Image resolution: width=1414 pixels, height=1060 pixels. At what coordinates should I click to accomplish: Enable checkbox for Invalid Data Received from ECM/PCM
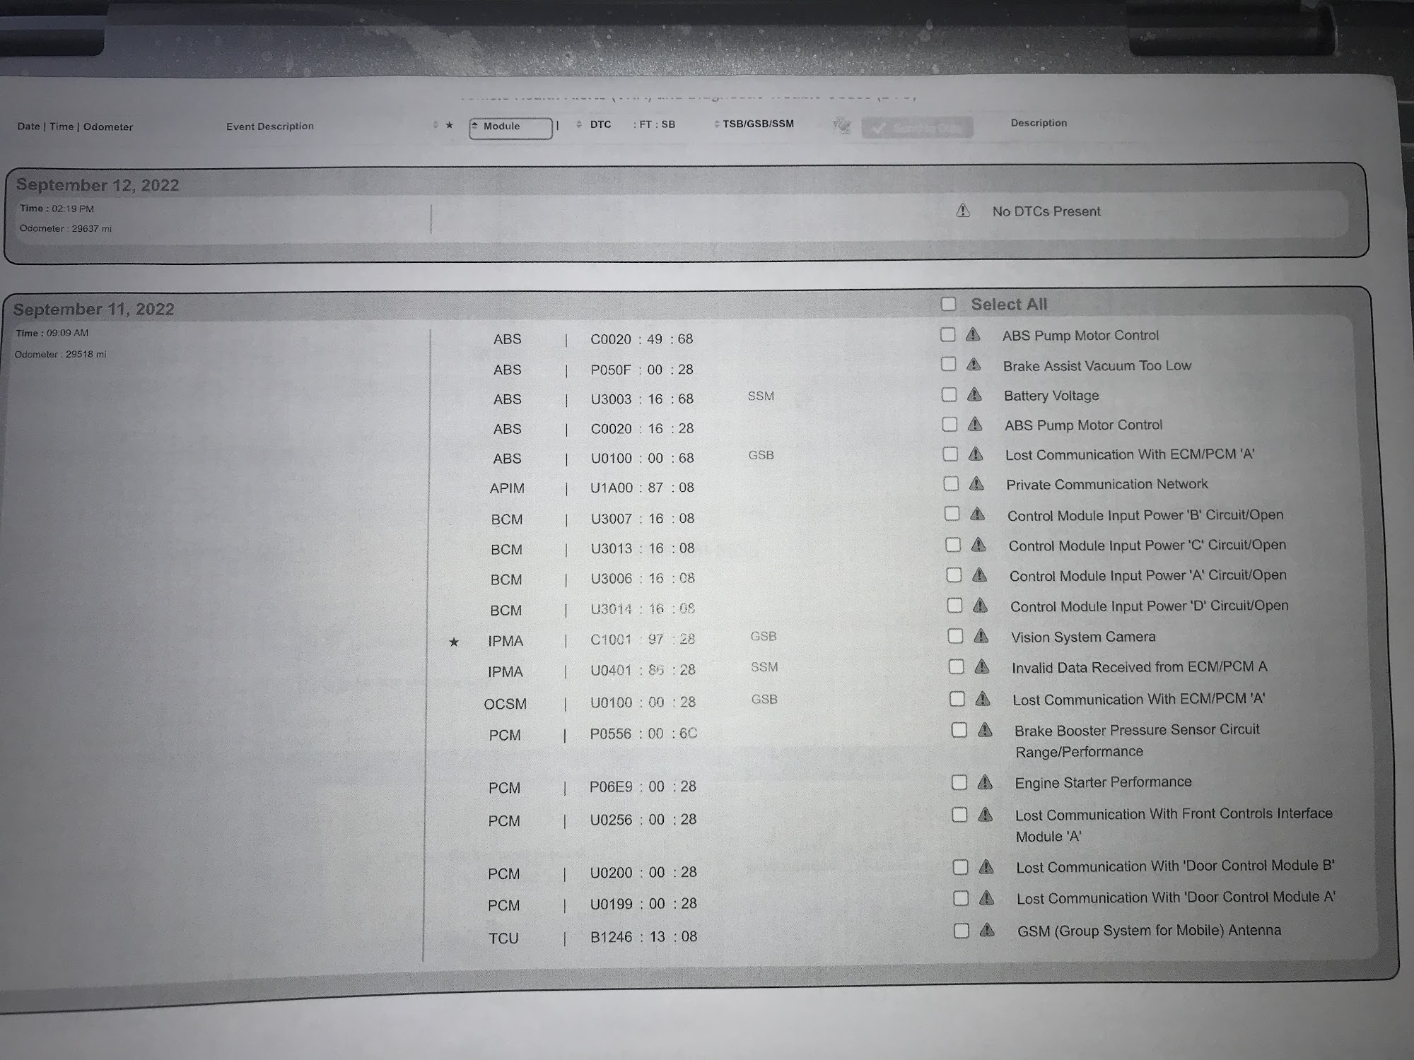click(956, 667)
